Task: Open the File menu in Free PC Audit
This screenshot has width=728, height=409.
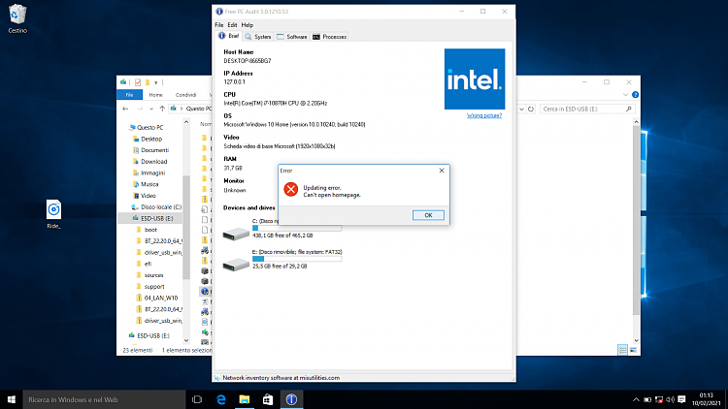Action: (218, 24)
